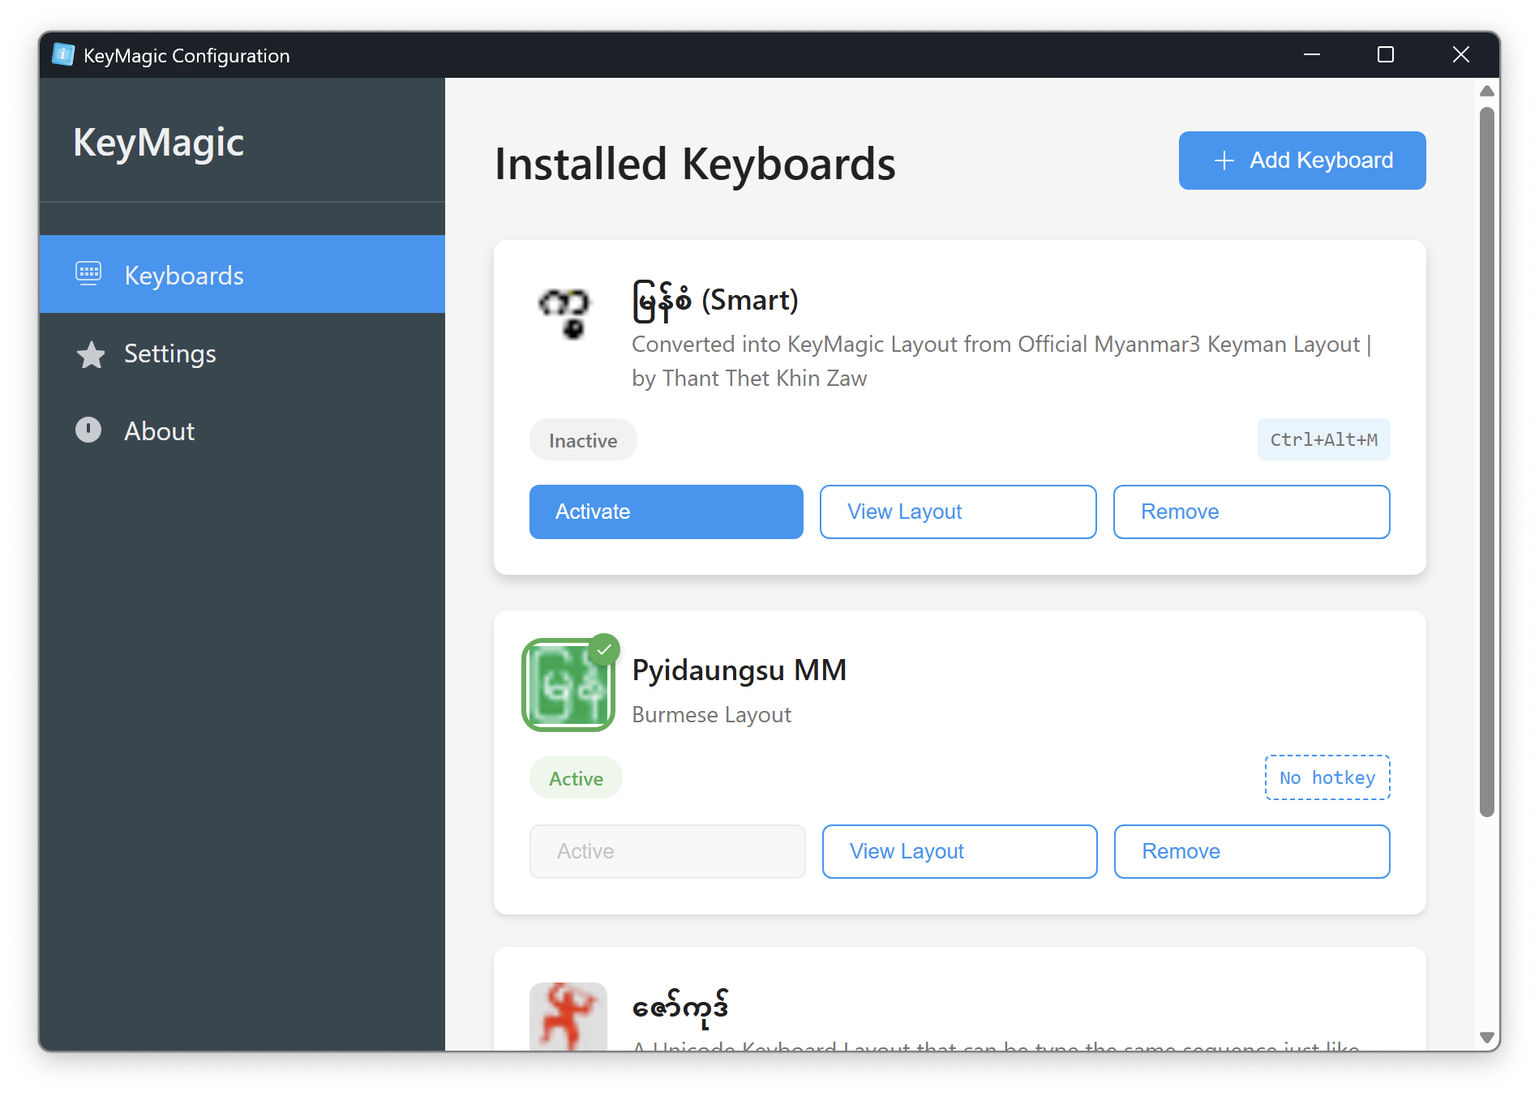
Task: Select the keyboard icon beside Keyboards
Action: (89, 274)
